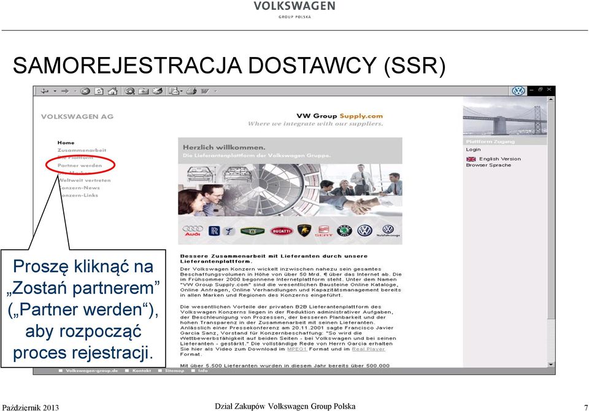Click the Bugatti brand logo
Image resolution: width=589 pixels, height=411 pixels.
282,231
